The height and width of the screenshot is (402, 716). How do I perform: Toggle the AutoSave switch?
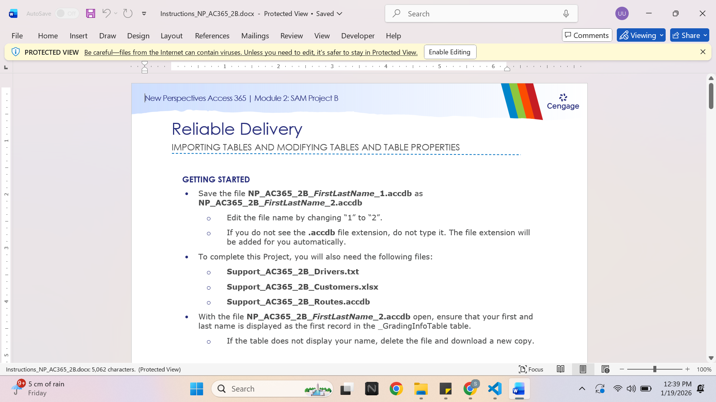click(67, 13)
